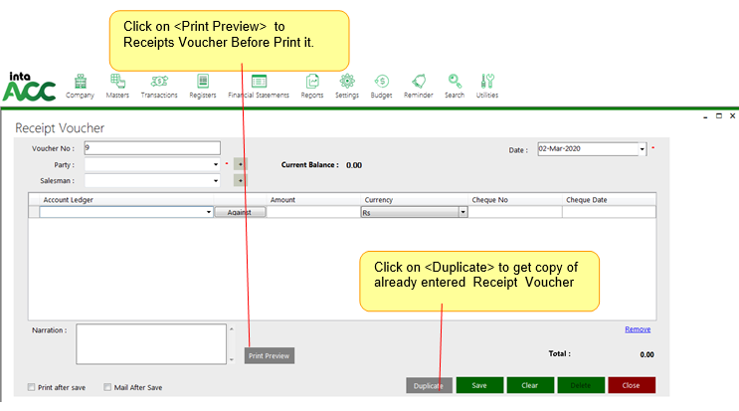739x411 pixels.
Task: Click the Remove link
Action: coord(638,329)
